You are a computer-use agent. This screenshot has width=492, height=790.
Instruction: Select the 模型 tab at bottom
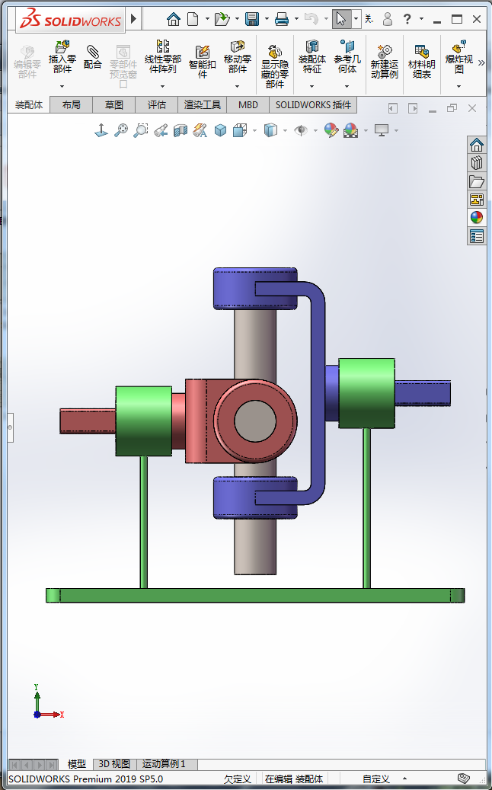coord(77,764)
